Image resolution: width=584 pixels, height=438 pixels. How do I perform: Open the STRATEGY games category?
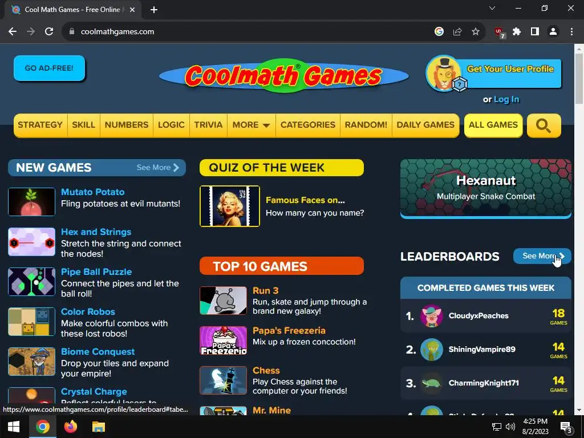tap(40, 125)
